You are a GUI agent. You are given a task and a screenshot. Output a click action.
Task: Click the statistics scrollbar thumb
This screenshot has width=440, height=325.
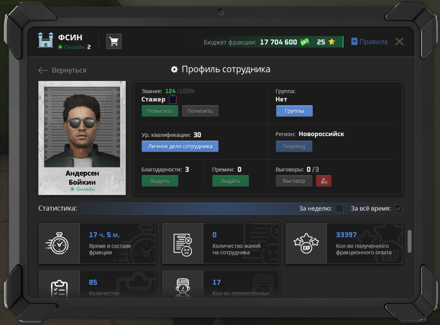[x=409, y=241]
